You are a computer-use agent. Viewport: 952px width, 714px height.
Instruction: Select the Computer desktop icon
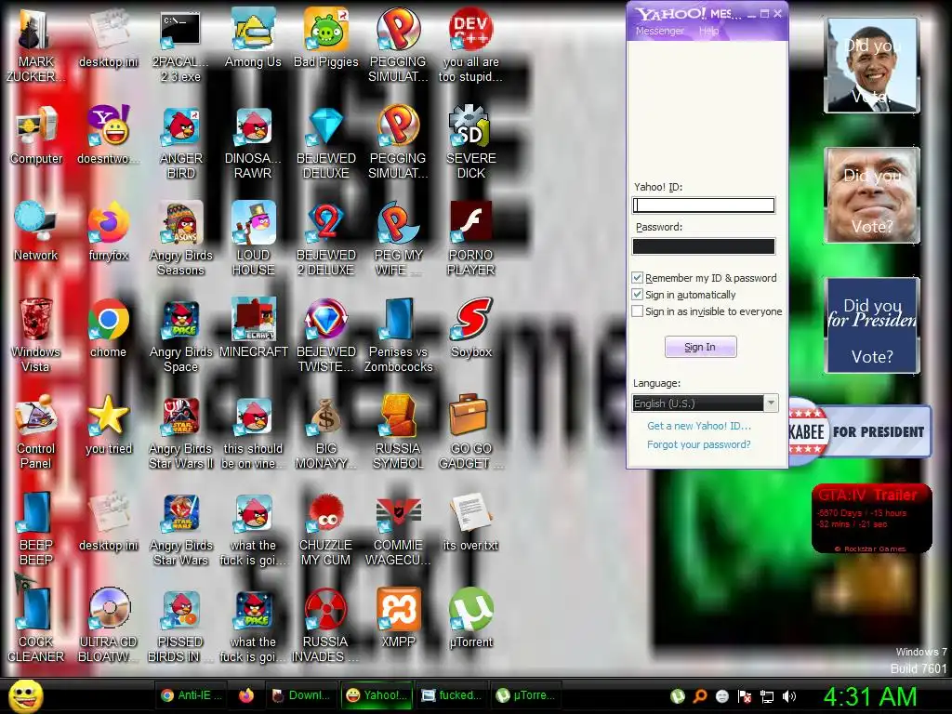pyautogui.click(x=36, y=135)
